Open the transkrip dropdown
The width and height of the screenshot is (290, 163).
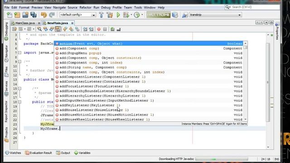click(215, 14)
